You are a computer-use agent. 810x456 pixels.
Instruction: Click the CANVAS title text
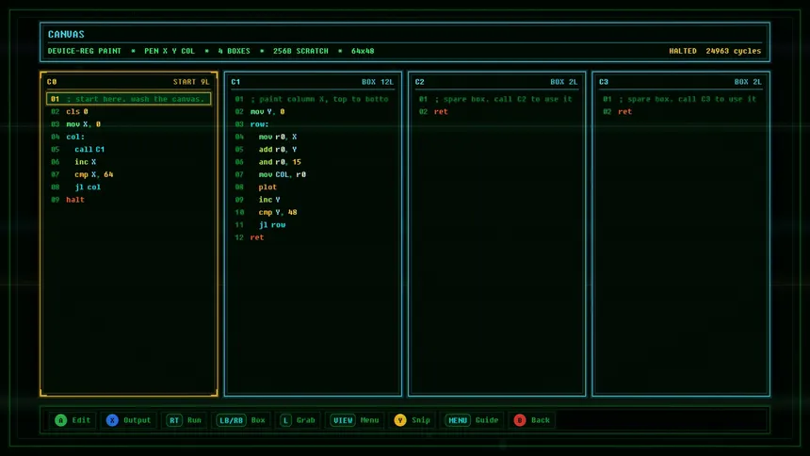click(66, 34)
